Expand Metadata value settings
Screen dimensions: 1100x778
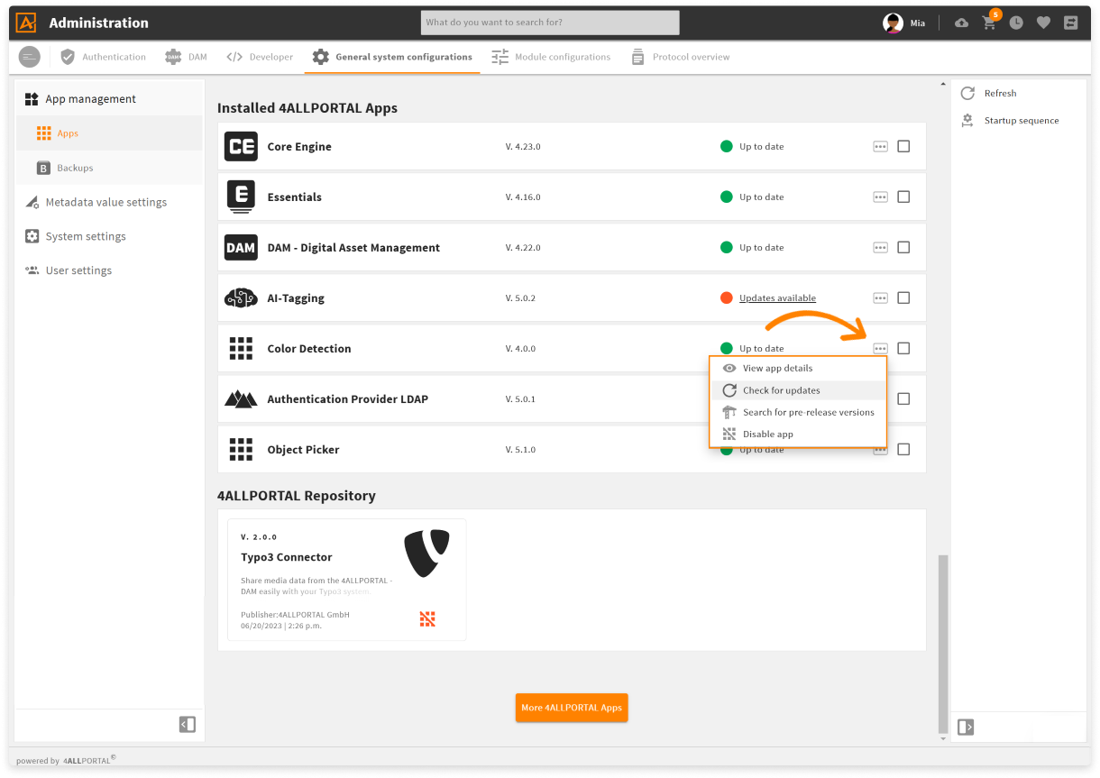(109, 202)
